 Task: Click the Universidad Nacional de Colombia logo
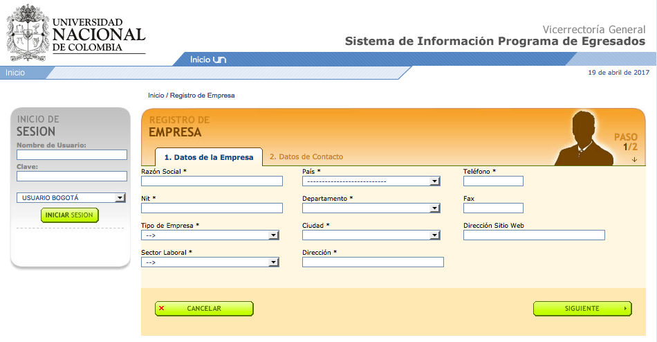pos(75,33)
